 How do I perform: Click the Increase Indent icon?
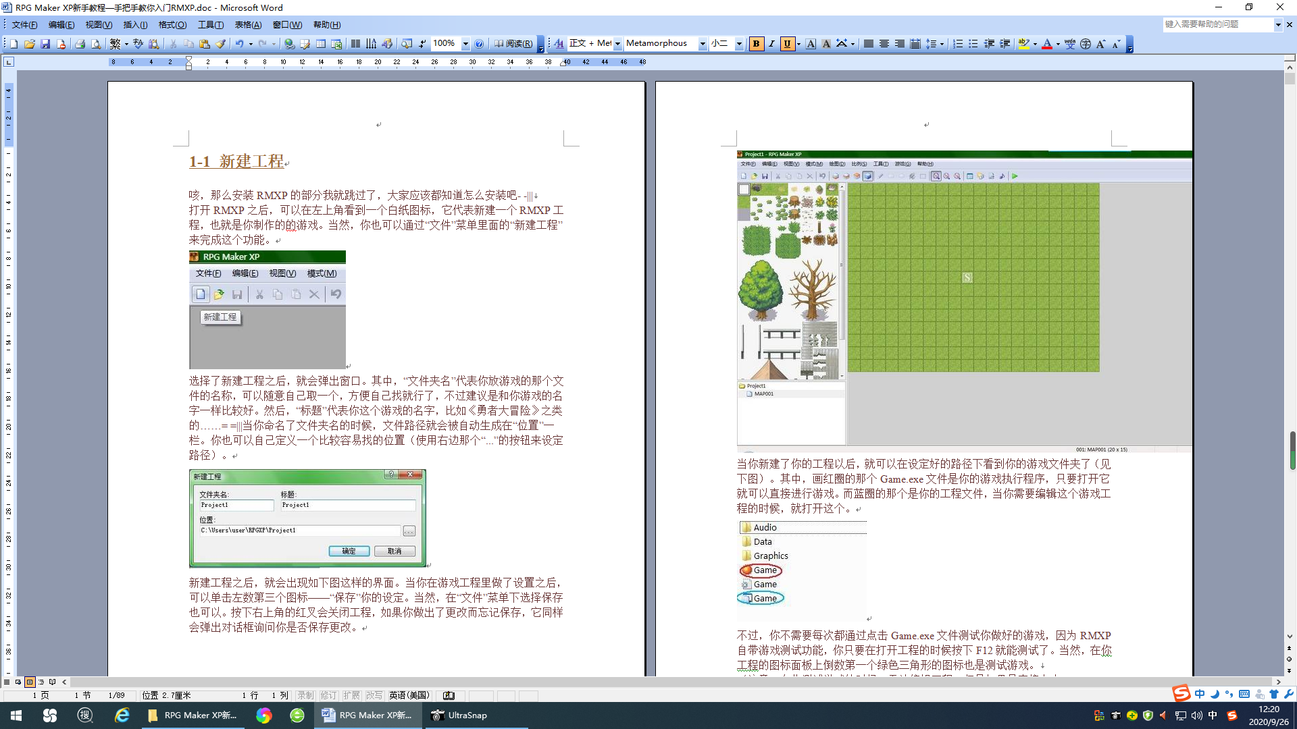click(x=1005, y=44)
